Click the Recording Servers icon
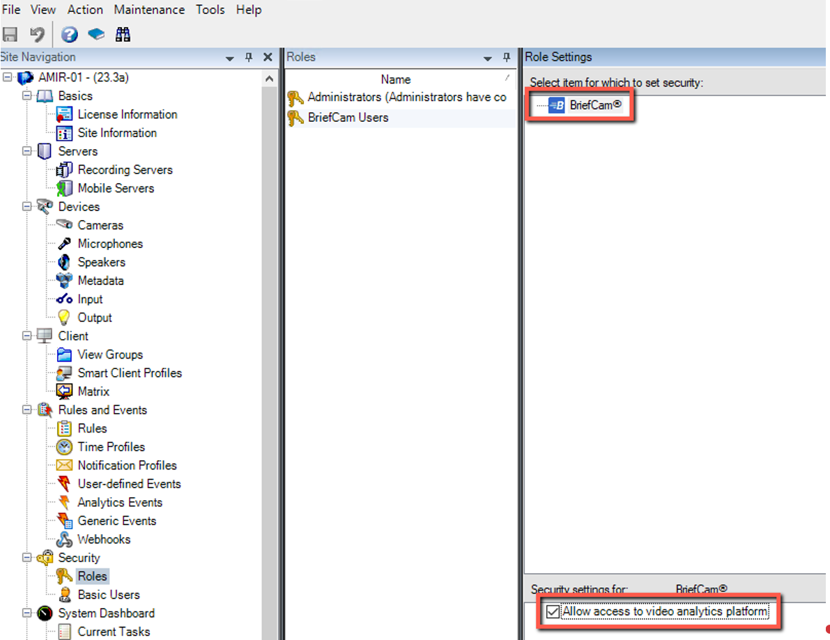 tap(64, 170)
